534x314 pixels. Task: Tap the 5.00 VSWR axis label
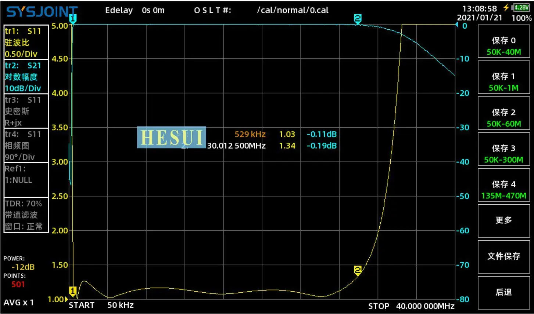(60, 26)
